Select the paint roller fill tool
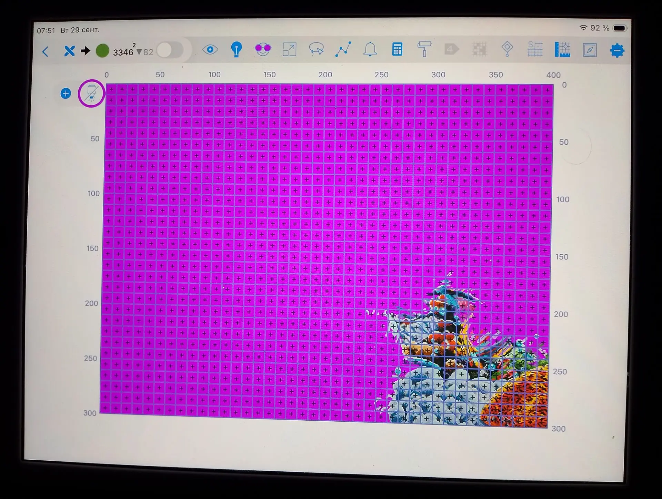Viewport: 662px width, 499px height. (424, 49)
